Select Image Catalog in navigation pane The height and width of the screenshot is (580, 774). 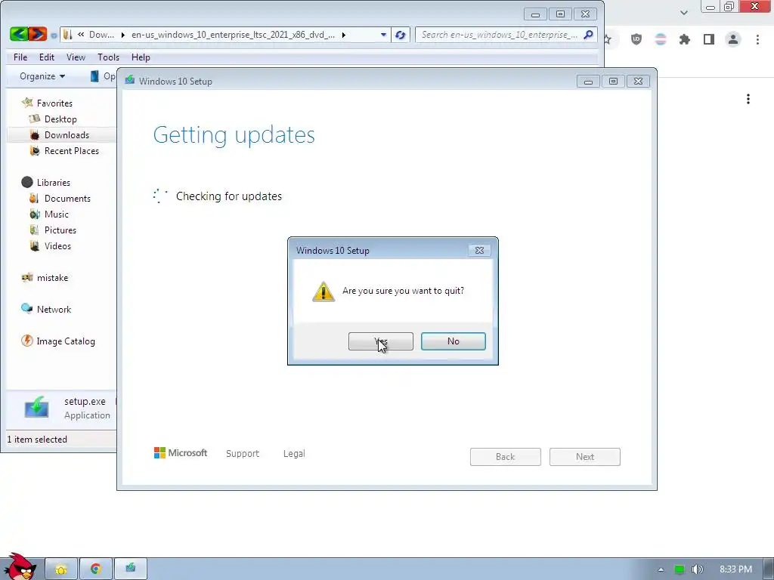[x=66, y=341]
